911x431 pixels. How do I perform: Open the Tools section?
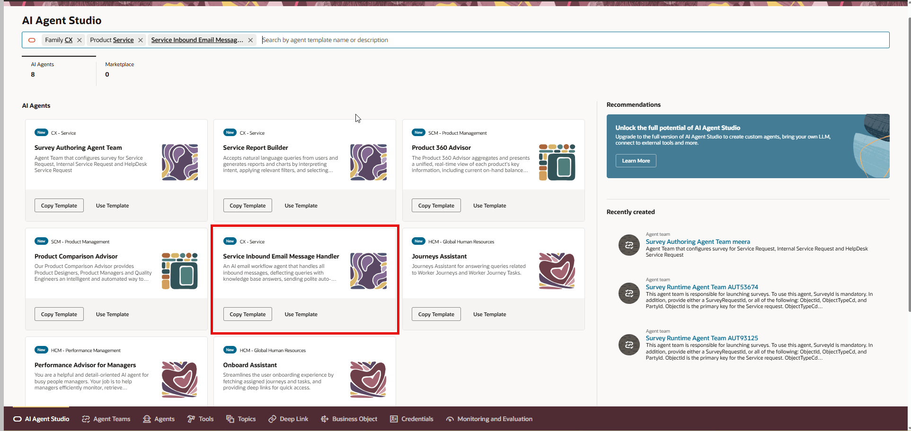(x=200, y=419)
